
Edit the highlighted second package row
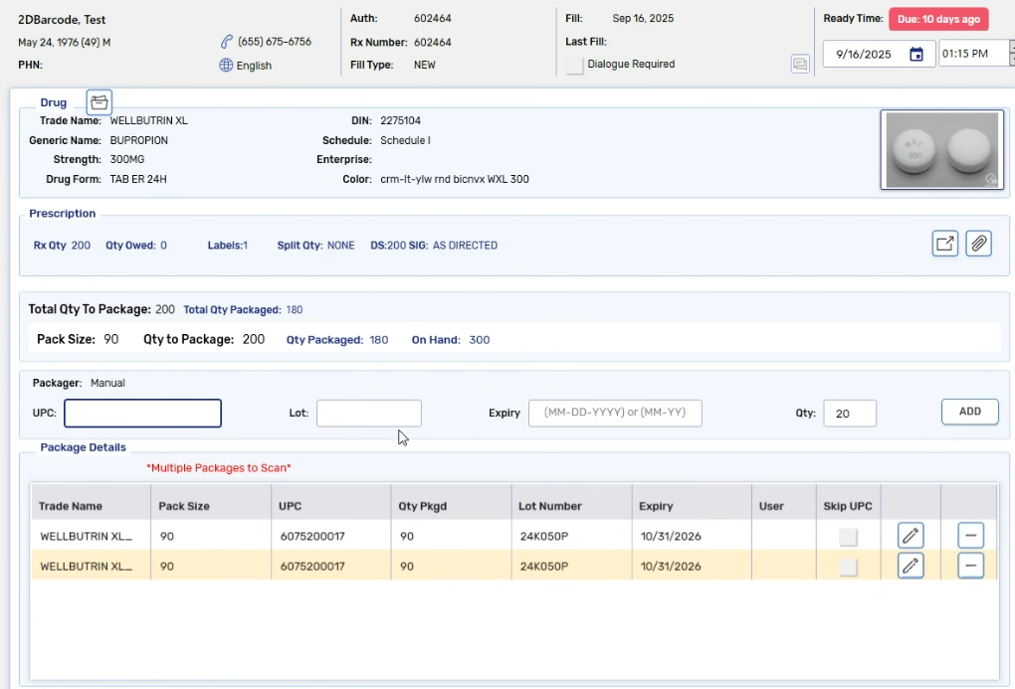click(x=911, y=566)
